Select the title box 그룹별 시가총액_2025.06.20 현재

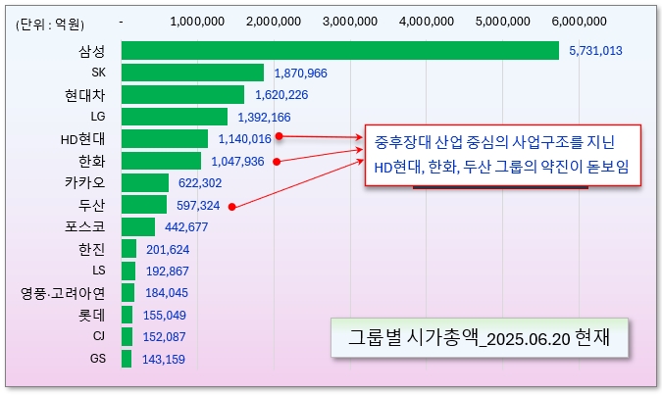tap(480, 338)
